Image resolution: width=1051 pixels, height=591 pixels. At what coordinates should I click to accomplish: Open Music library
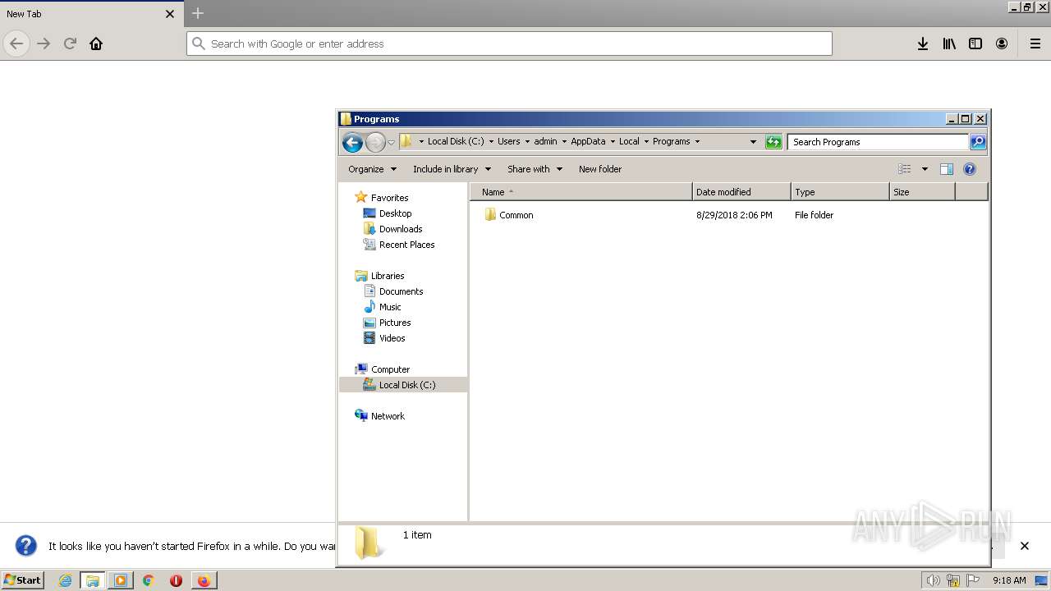pyautogui.click(x=390, y=307)
